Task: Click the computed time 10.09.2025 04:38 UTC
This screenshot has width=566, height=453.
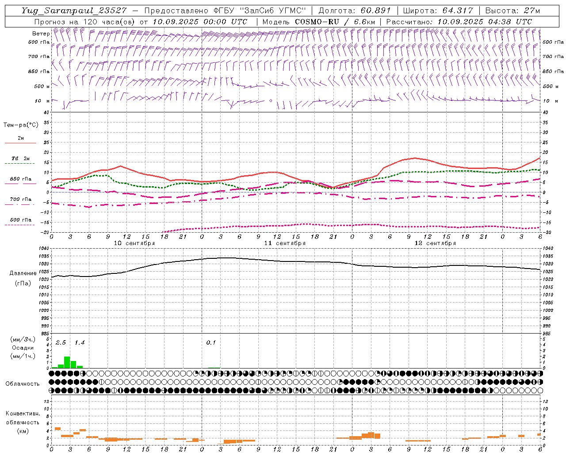Action: 485,22
